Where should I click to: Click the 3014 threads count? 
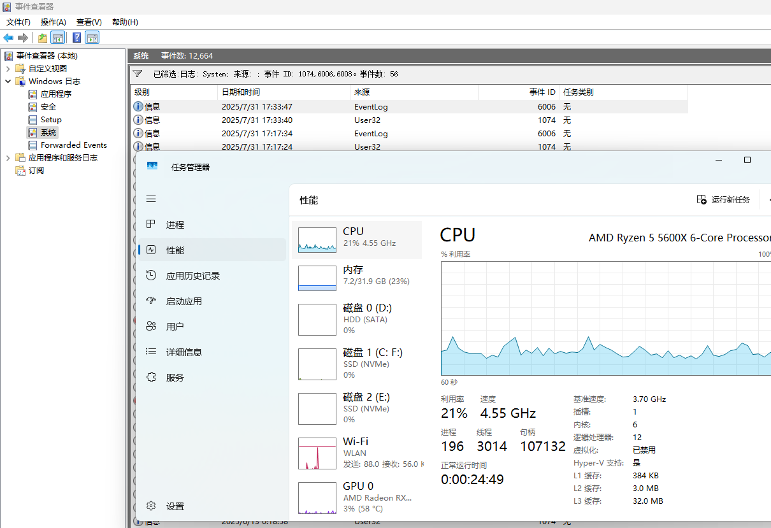(x=492, y=446)
